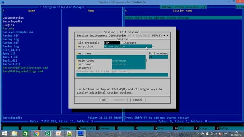Screen dimensions: 244x137
Task: Open Visual Studio from the taskbar
Action: pyautogui.click(x=48, y=134)
